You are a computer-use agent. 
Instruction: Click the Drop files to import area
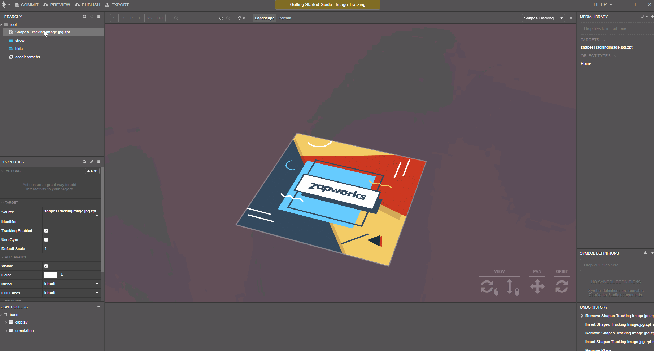coord(617,28)
